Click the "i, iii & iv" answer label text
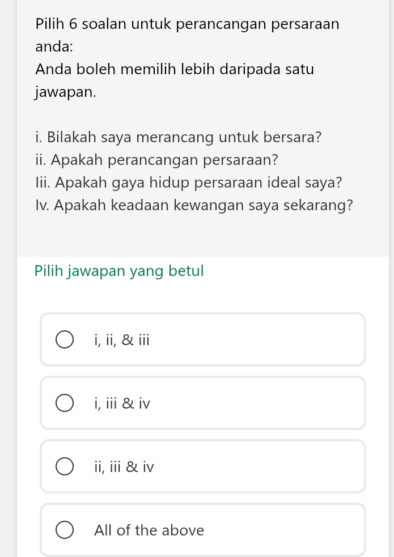Screen dimensions: 394x557 [122, 403]
